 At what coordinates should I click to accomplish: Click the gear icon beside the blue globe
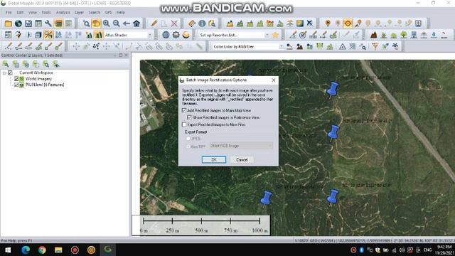(x=176, y=35)
